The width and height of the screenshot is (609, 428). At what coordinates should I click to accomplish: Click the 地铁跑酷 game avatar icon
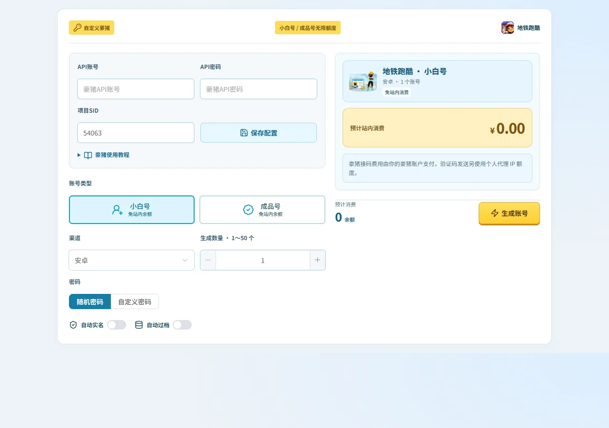click(x=508, y=28)
